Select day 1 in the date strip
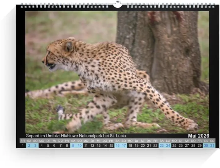 (23, 146)
